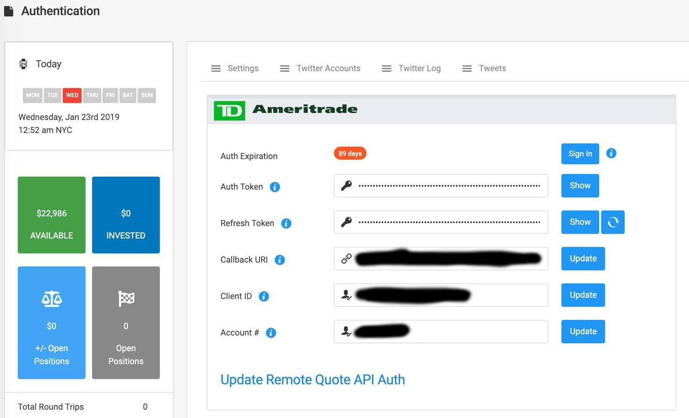
Task: Click the info icon next to Sign In
Action: point(611,153)
